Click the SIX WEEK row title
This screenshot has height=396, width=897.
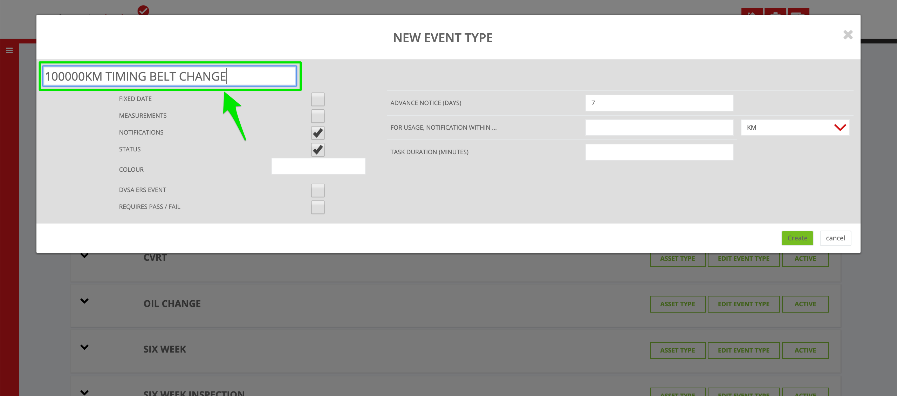165,349
